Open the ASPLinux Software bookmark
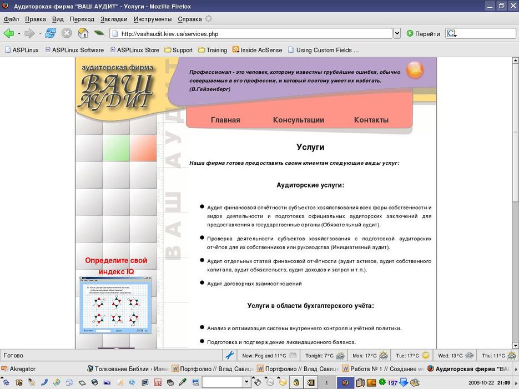Viewport: 519px width, 389px height. [x=74, y=50]
